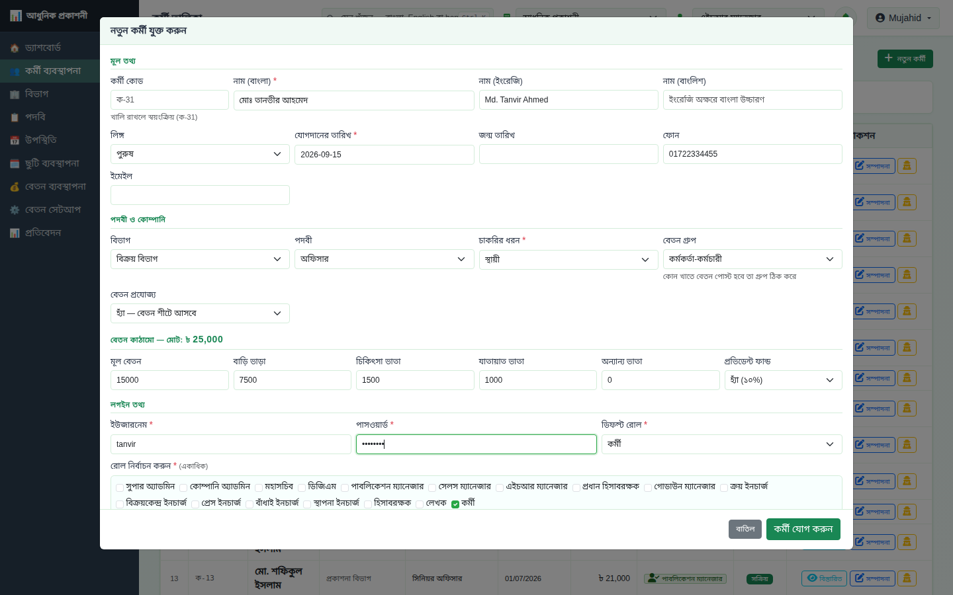Check the এইচআর ম্যানেজার role checkbox
This screenshot has height=595, width=953.
pyautogui.click(x=500, y=487)
